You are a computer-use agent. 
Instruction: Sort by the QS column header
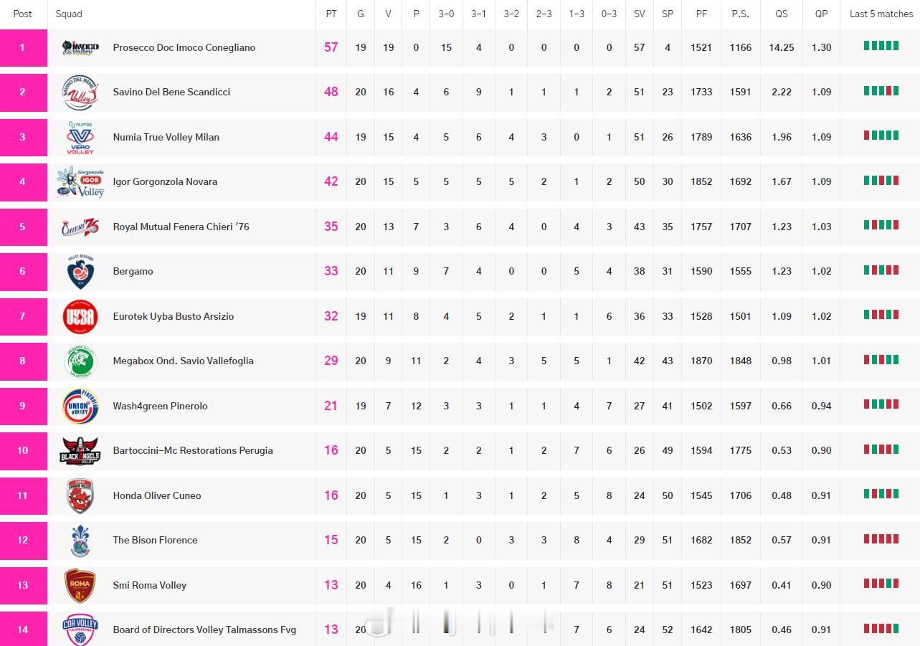(782, 14)
